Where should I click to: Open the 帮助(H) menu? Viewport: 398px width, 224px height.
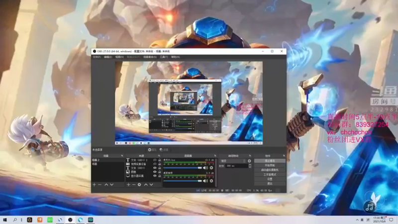point(176,57)
